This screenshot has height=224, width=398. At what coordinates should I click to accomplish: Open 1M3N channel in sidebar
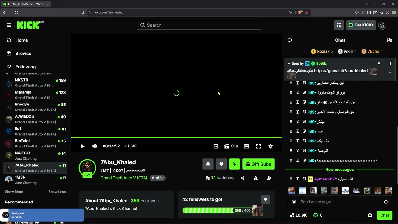click(35, 180)
